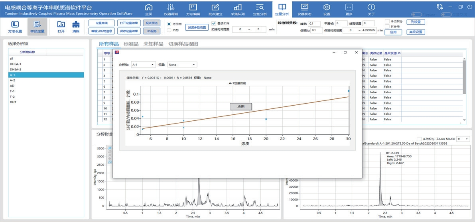Click the 列设置 button
The width and height of the screenshot is (475, 222).
[x=416, y=22]
